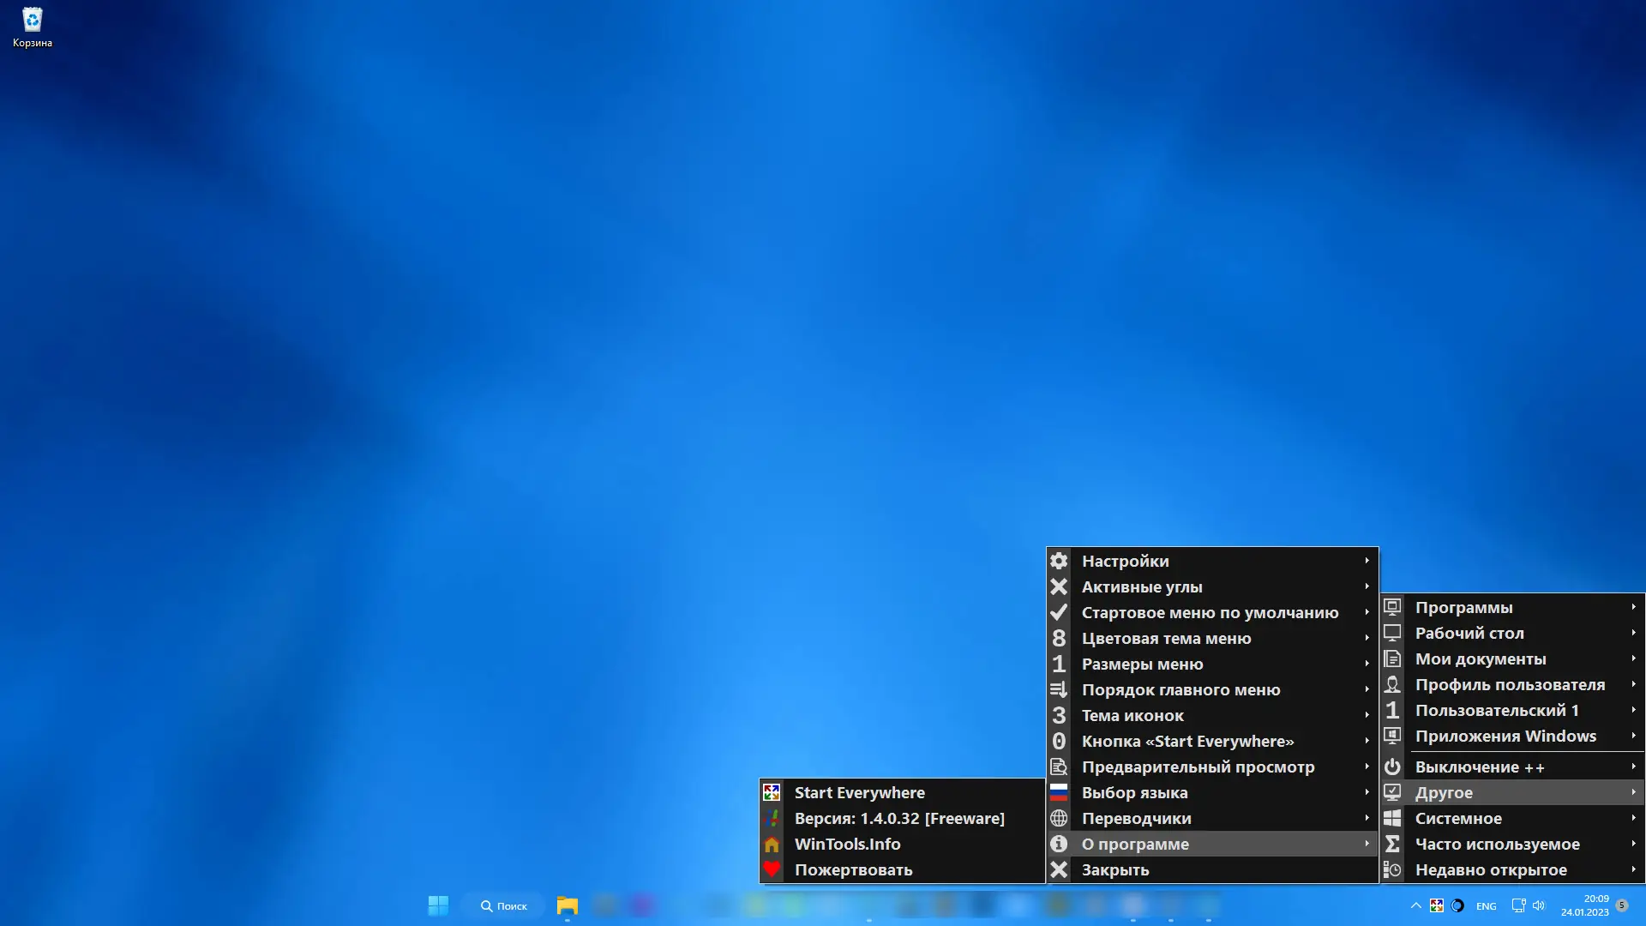Expand hidden tray icons with the chevron
This screenshot has height=926, width=1646.
coord(1416,905)
